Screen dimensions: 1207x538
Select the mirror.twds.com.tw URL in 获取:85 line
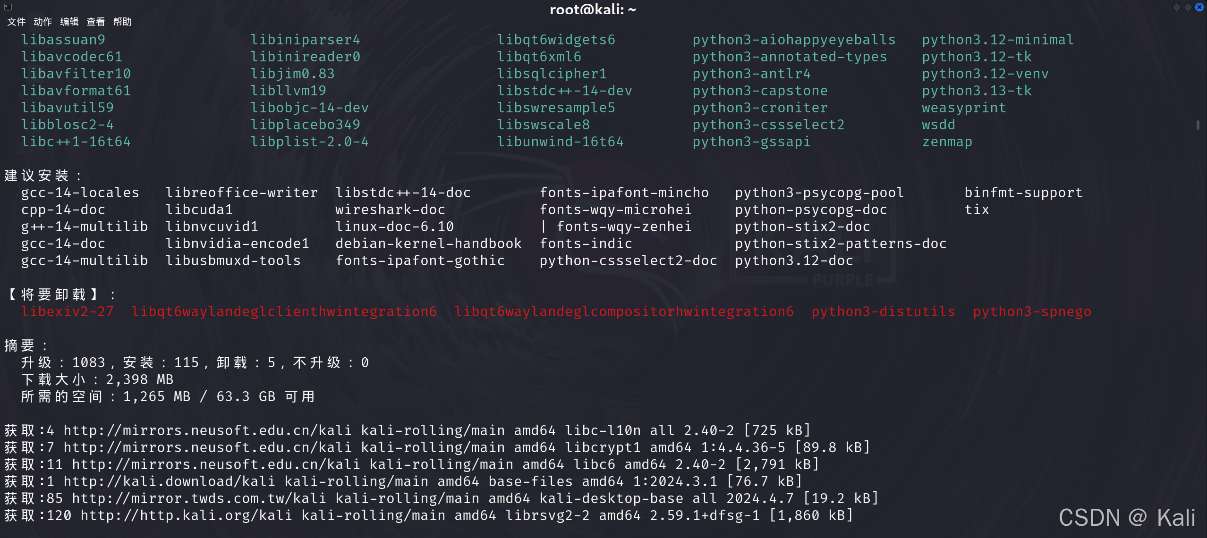pyautogui.click(x=201, y=498)
